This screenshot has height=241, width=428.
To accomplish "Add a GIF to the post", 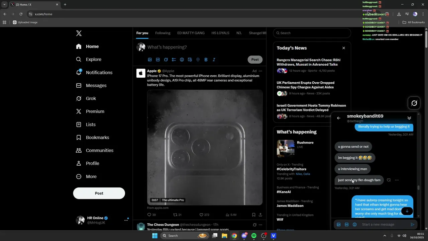I will tap(158, 60).
